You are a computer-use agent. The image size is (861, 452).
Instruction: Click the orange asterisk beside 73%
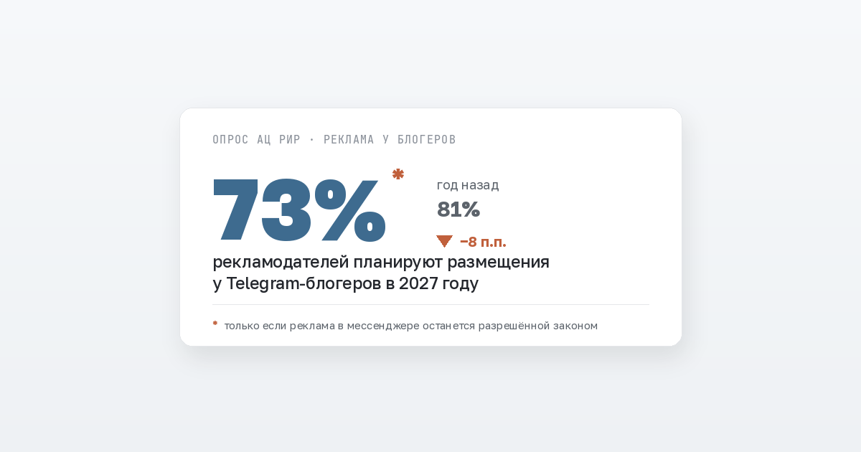pos(398,174)
